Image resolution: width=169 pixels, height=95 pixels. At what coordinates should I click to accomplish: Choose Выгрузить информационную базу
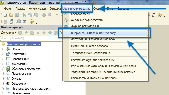(105, 33)
